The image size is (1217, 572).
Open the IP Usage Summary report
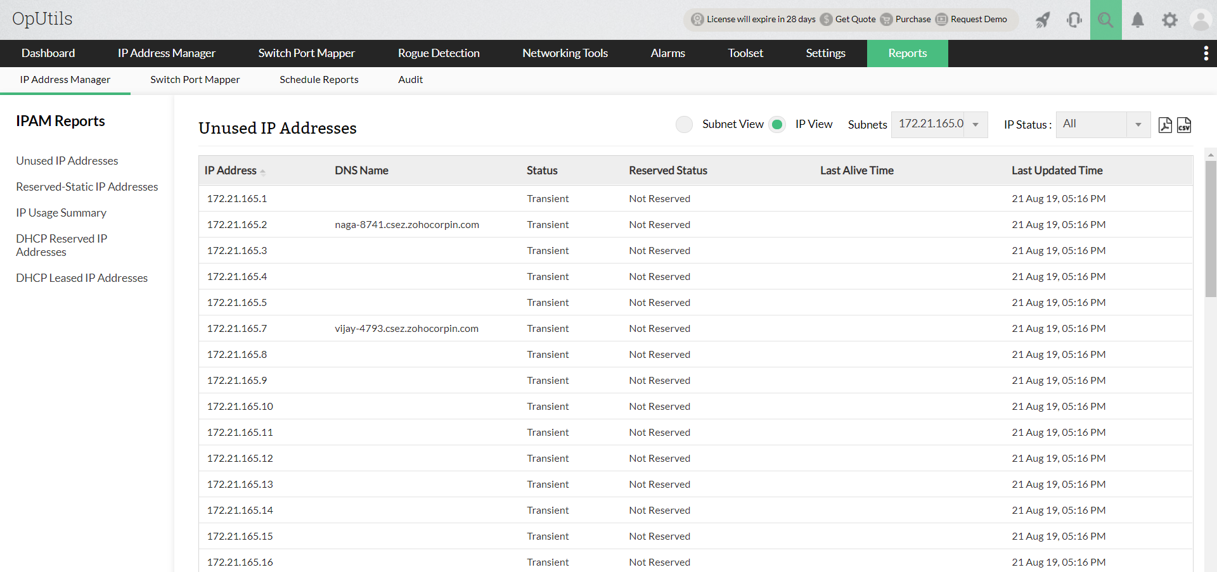tap(61, 213)
